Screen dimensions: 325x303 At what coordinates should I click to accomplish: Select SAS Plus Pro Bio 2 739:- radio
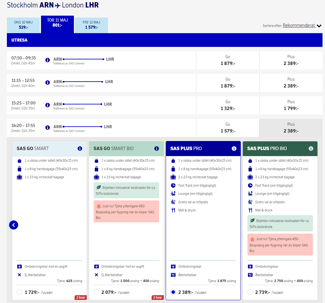click(x=250, y=292)
